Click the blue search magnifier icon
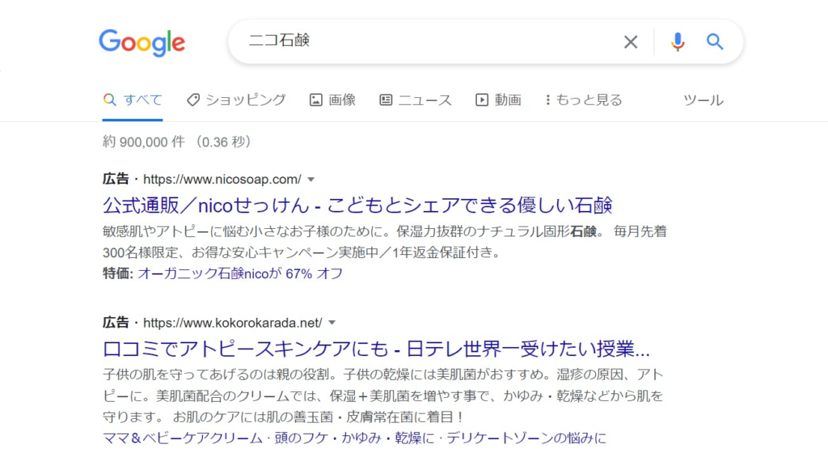This screenshot has width=828, height=457. (x=715, y=41)
